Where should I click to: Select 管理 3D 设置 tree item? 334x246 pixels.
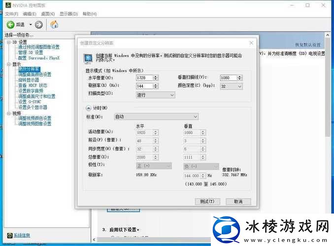point(31,52)
